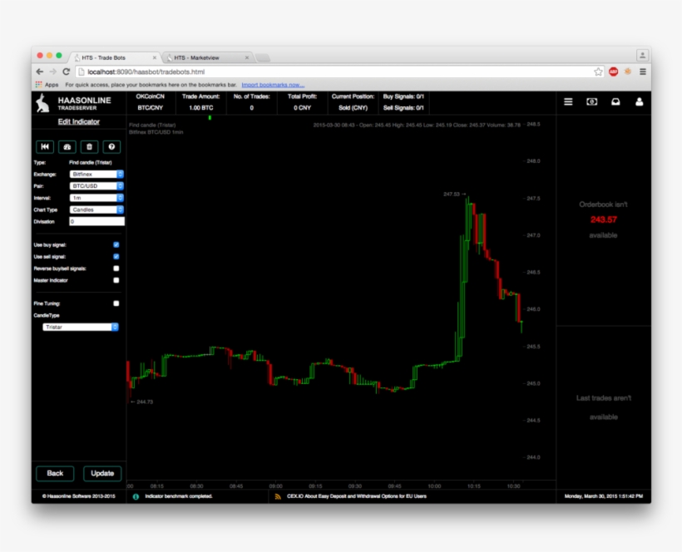Click the trash delete indicator icon
Screen dimensions: 682x552
tap(89, 147)
